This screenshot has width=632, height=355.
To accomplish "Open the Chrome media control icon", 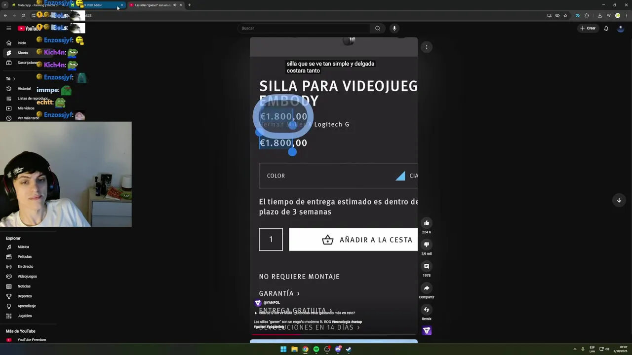I will click(608, 15).
